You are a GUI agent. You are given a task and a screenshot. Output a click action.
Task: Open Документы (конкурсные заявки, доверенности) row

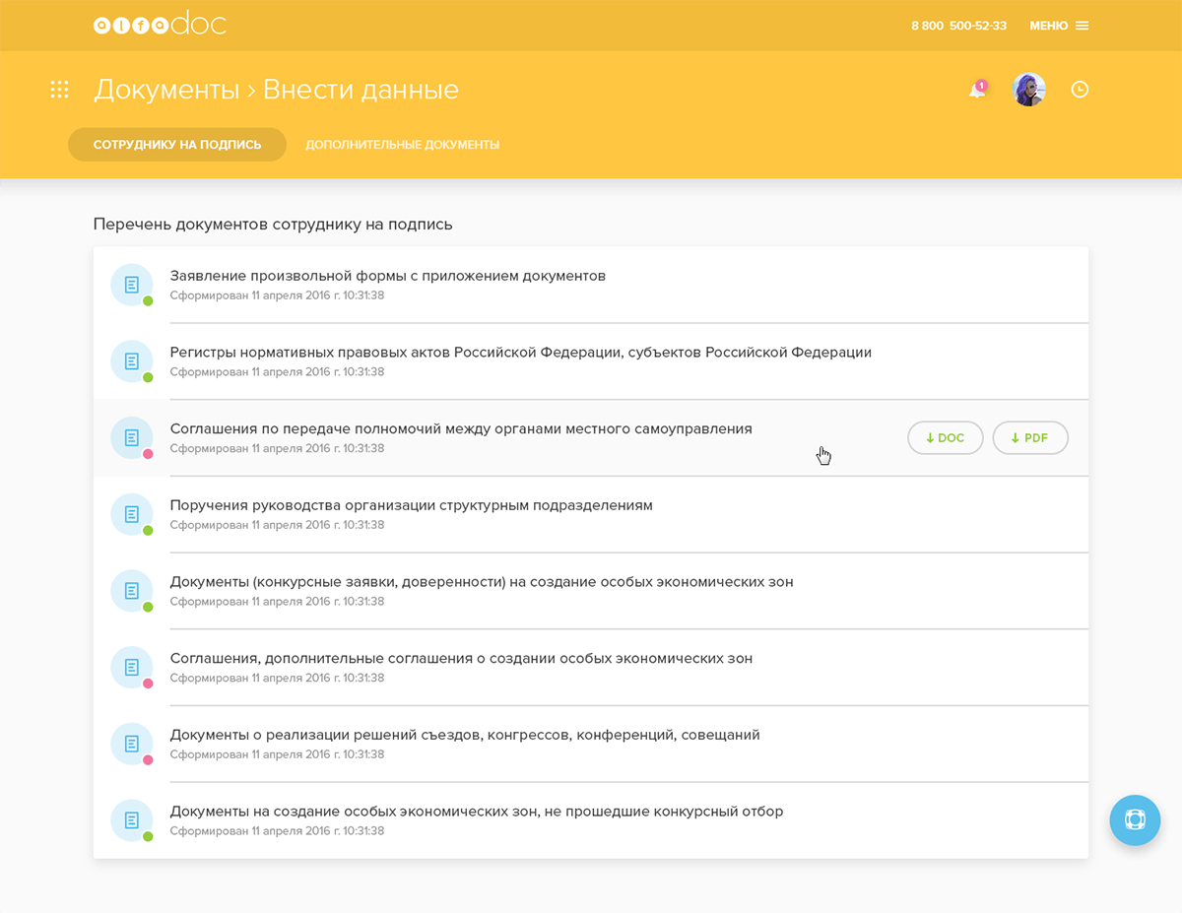pos(481,582)
